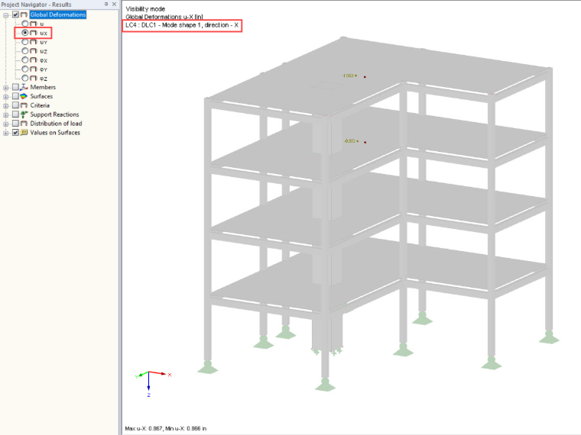This screenshot has height=435, width=581.
Task: Close the Project Navigator - Results panel
Action: coord(114,4)
